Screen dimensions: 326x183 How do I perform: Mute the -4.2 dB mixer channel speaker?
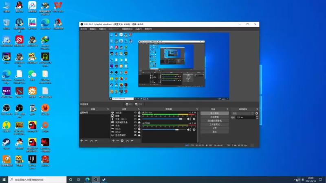[x=189, y=130]
